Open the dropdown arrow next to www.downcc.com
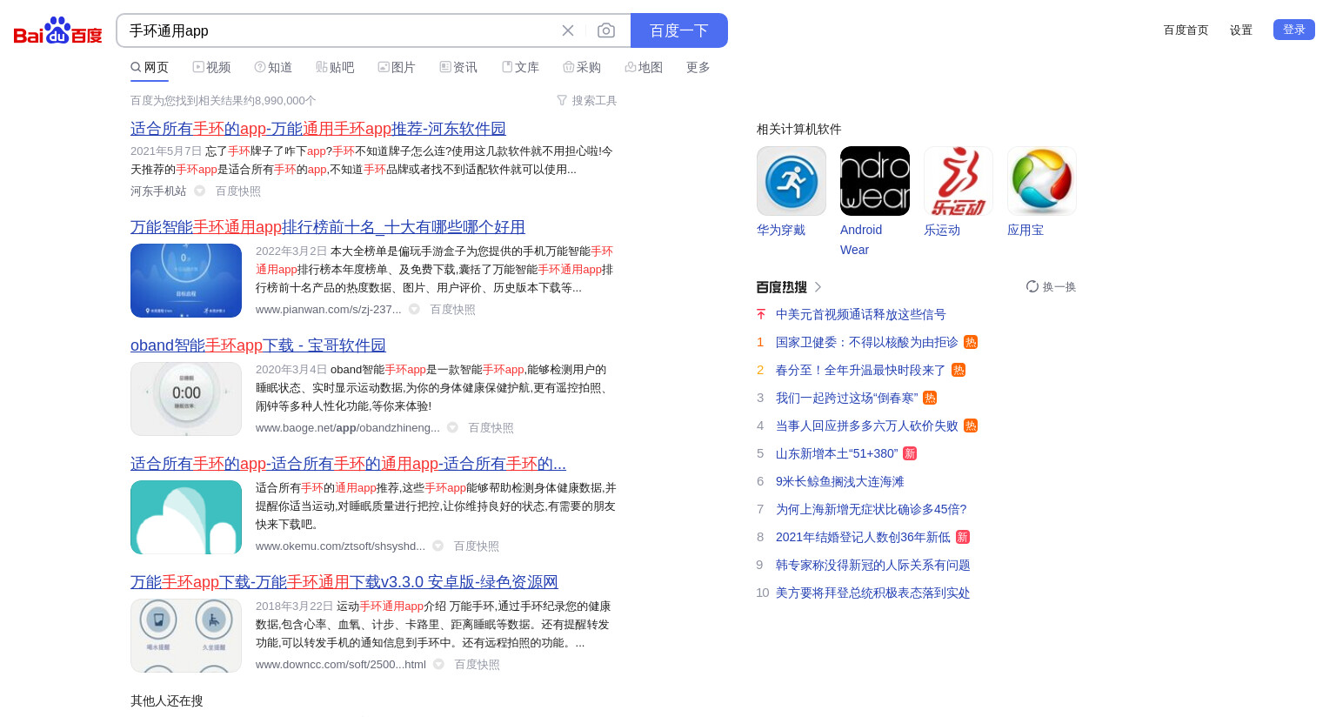Screen dimensions: 1336x717 click(x=439, y=665)
